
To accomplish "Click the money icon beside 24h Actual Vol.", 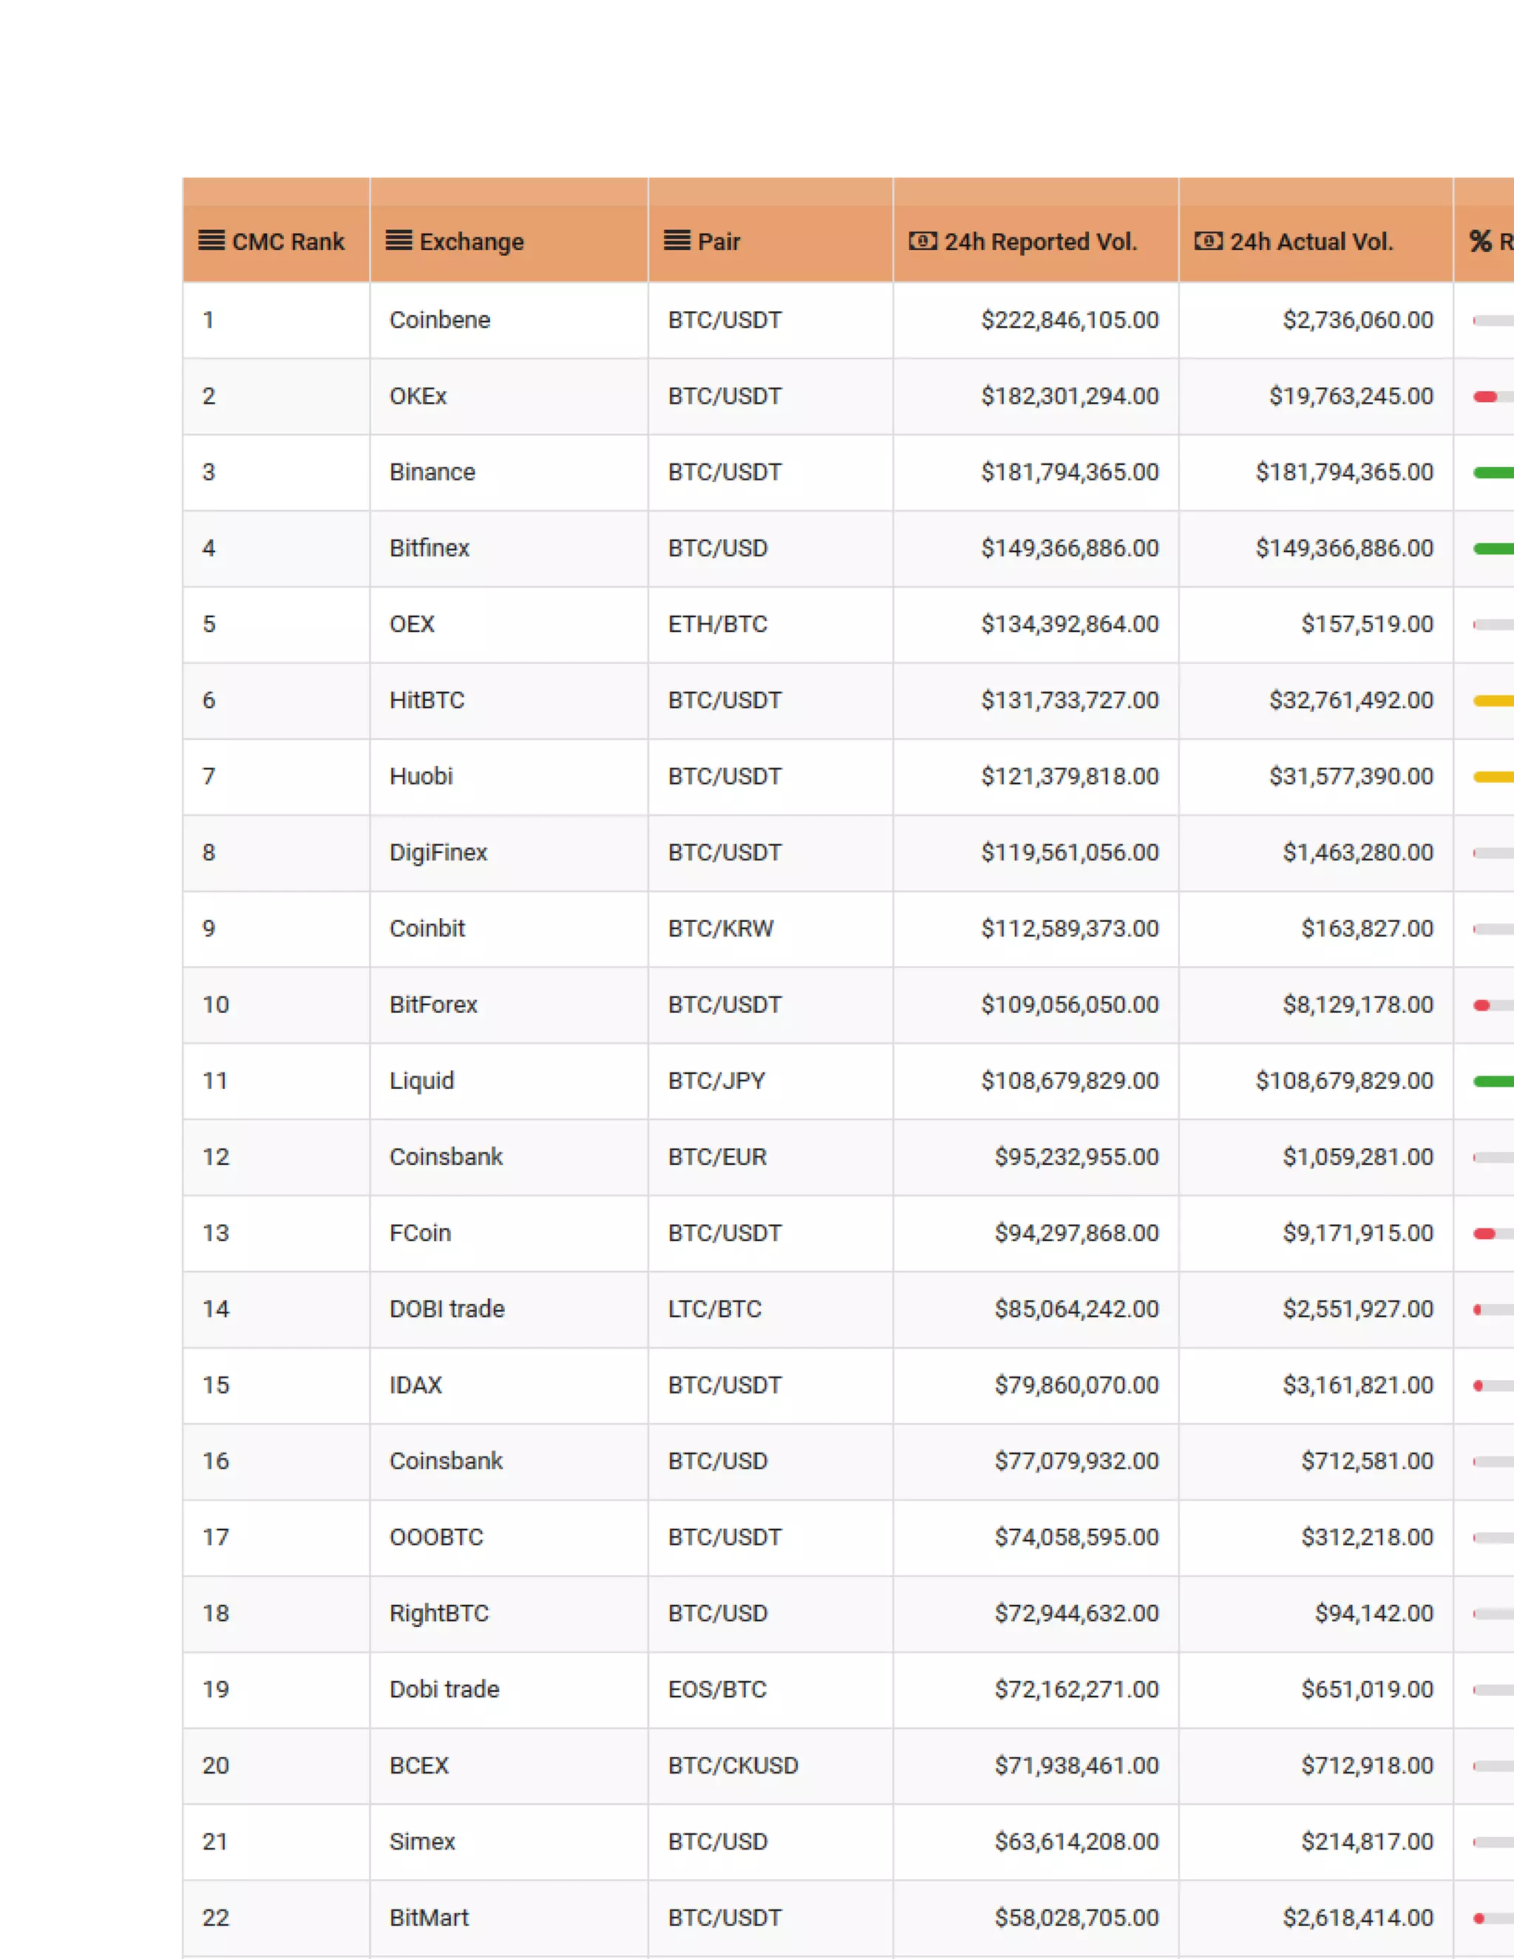I will coord(1208,240).
